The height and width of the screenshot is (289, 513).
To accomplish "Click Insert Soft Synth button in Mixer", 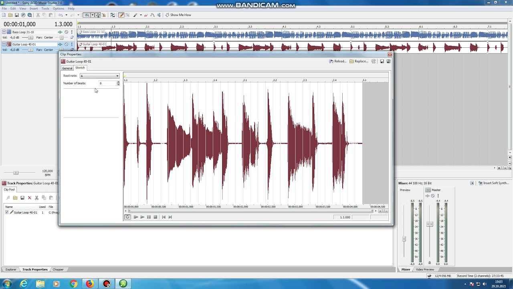I will coord(494,183).
